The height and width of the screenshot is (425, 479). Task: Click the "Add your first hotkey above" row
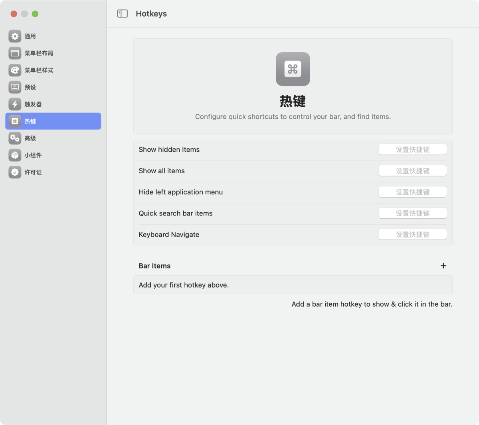(293, 285)
